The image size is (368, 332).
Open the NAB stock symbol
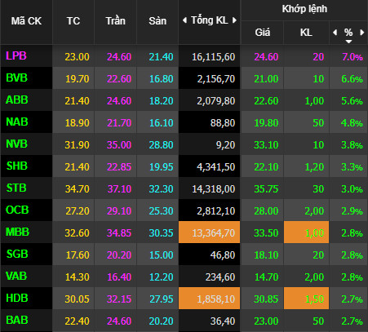pyautogui.click(x=17, y=122)
